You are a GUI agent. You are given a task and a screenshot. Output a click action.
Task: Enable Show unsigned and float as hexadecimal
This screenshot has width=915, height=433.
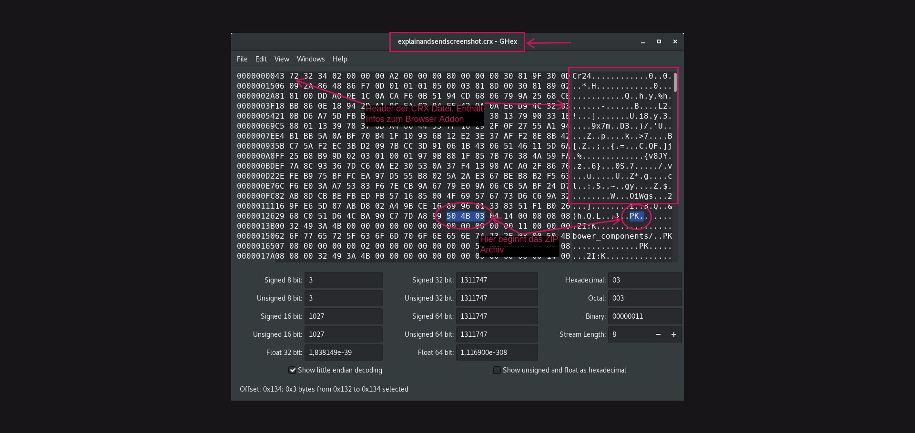pyautogui.click(x=497, y=370)
